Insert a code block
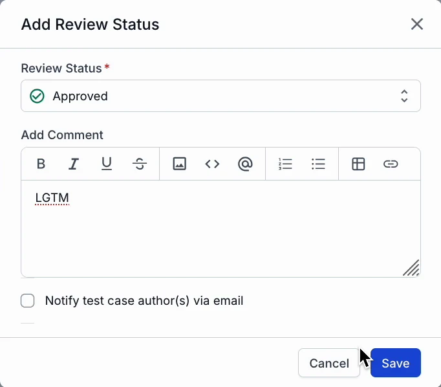The image size is (441, 387). tap(212, 164)
